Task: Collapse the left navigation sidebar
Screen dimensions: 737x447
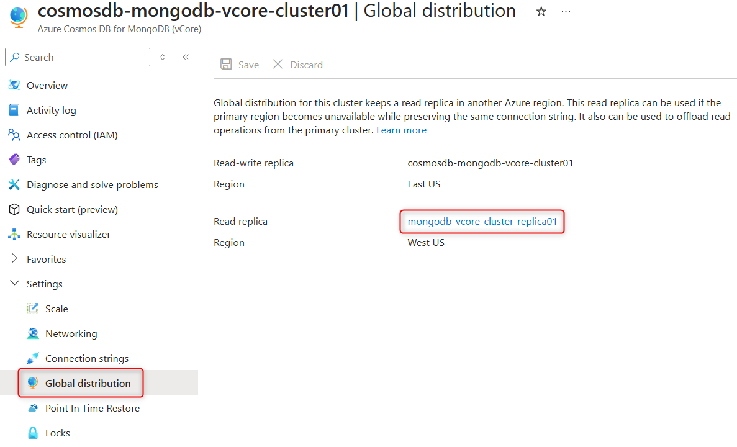Action: tap(185, 56)
